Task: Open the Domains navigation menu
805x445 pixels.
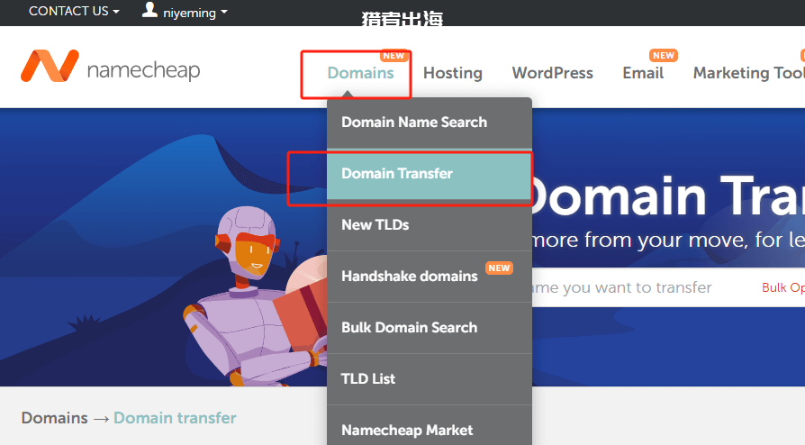Action: click(360, 73)
